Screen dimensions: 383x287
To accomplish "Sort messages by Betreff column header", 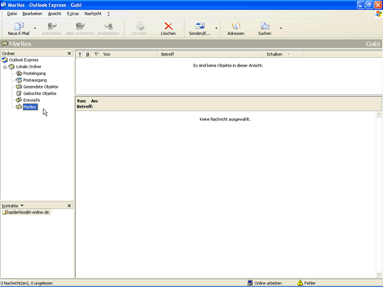I will (210, 54).
